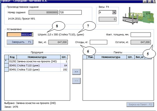This screenshot has width=157, height=111.
Task: Click the installed code field 00003146
Action: 20,35
